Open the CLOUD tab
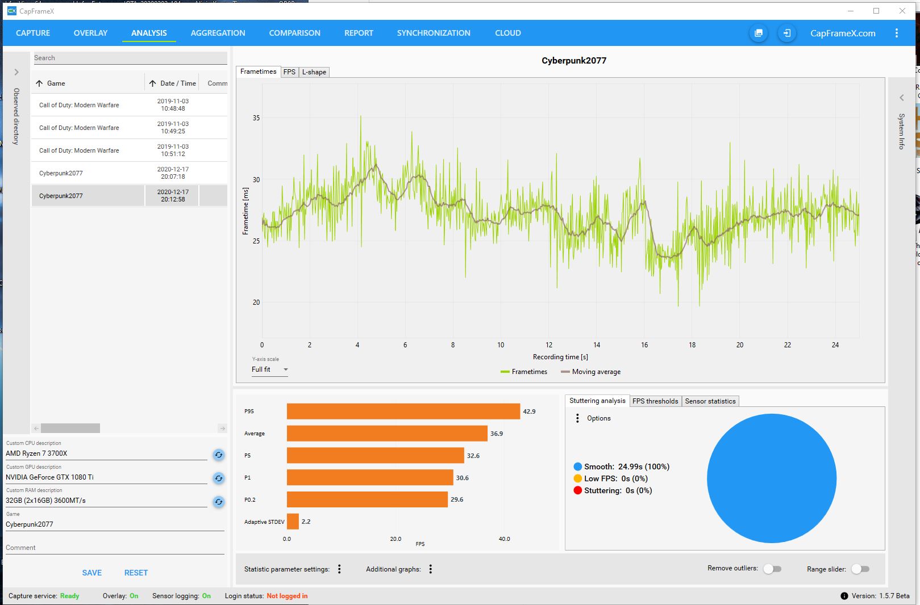This screenshot has height=605, width=920. click(508, 33)
